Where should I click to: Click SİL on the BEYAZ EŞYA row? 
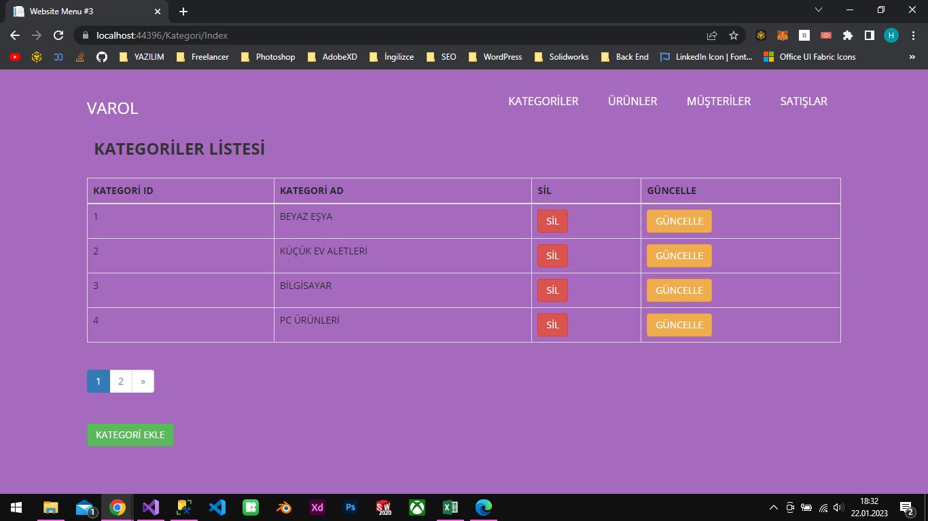pyautogui.click(x=552, y=220)
